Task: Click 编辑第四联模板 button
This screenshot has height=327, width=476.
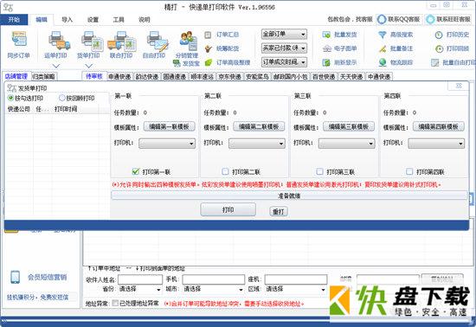Action: pyautogui.click(x=439, y=126)
